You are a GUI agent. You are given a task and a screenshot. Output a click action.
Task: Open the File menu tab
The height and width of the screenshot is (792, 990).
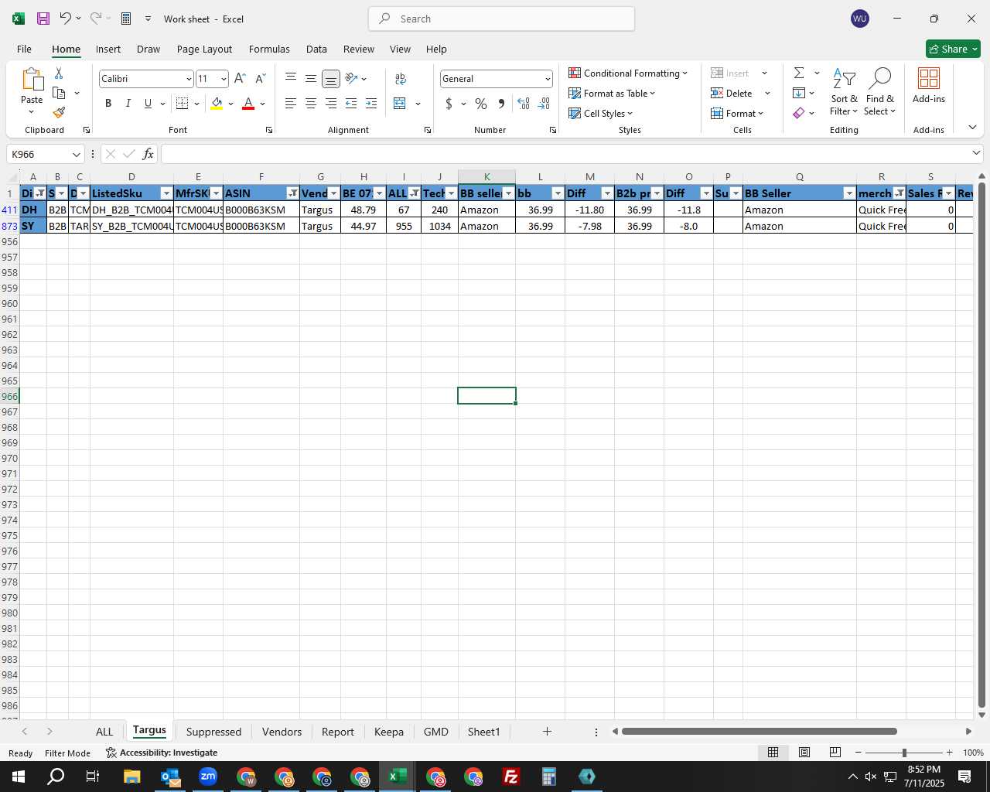pos(24,49)
